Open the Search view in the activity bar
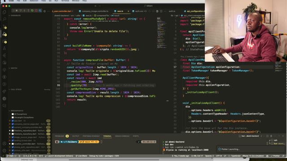Image resolution: width=287 pixels, height=161 pixels. [4, 19]
